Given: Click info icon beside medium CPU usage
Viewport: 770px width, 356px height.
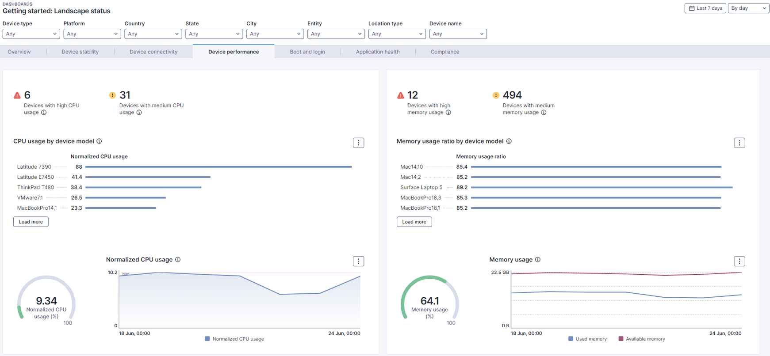Looking at the screenshot, I should tap(139, 113).
